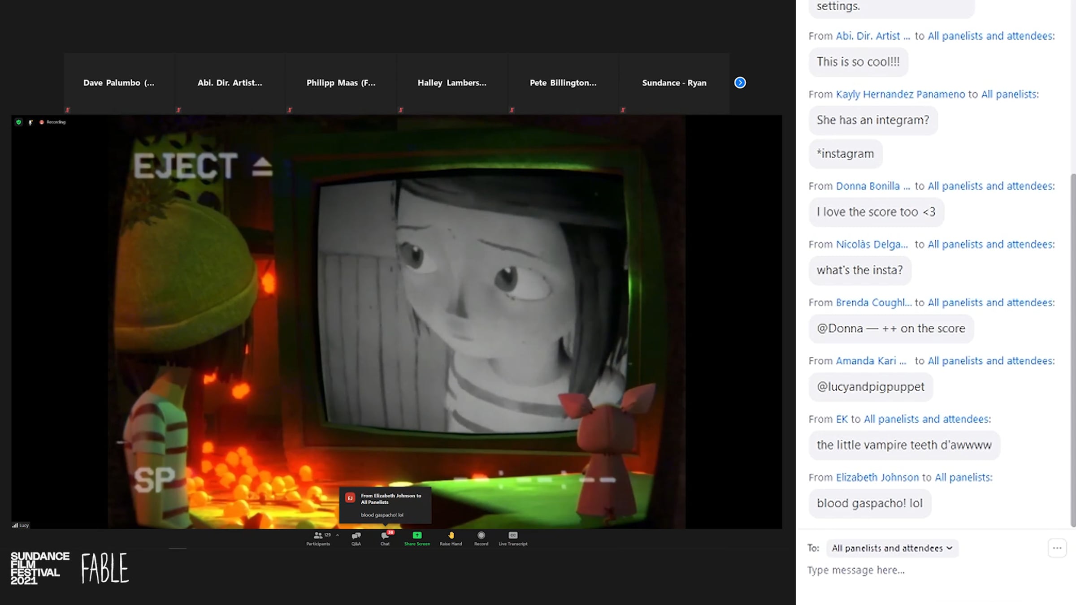
Task: Click the green encryption shield icon
Action: coord(18,122)
